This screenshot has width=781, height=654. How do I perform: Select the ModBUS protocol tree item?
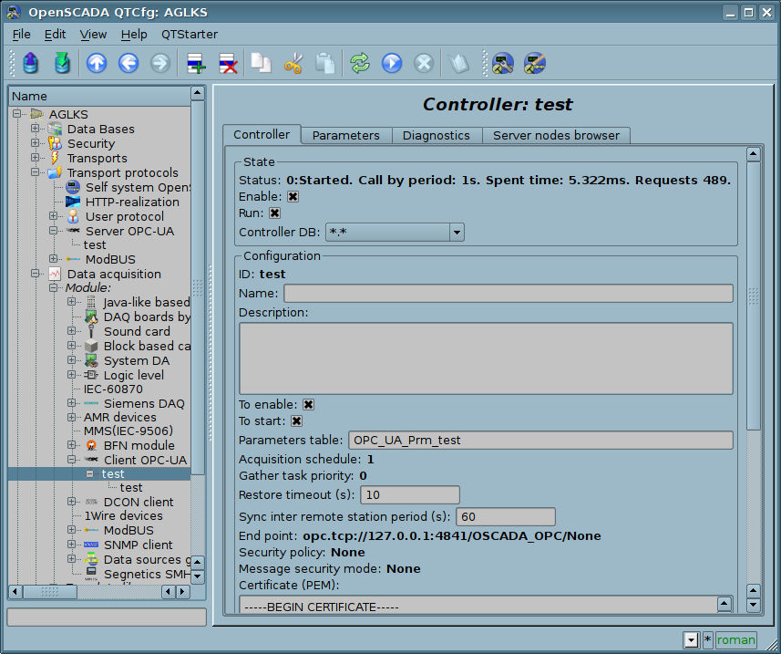coord(110,260)
